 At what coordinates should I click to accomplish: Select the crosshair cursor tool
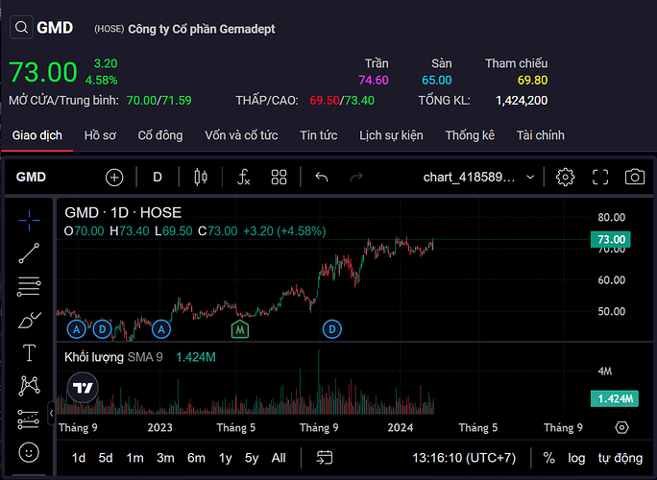(29, 220)
